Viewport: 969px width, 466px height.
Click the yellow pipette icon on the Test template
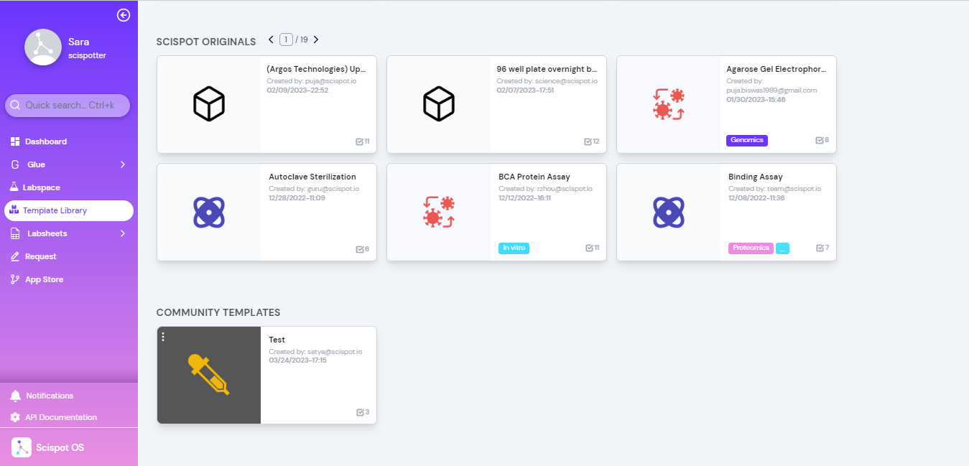(208, 375)
